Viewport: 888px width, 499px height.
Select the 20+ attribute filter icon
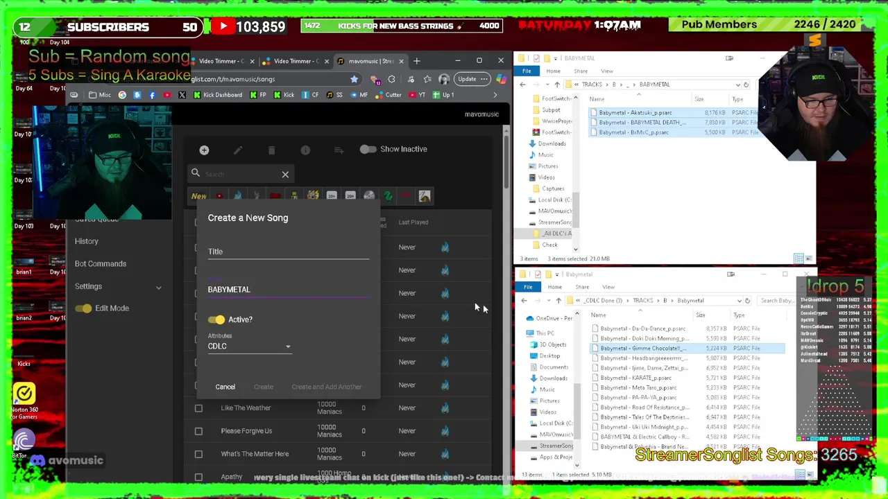(x=350, y=196)
